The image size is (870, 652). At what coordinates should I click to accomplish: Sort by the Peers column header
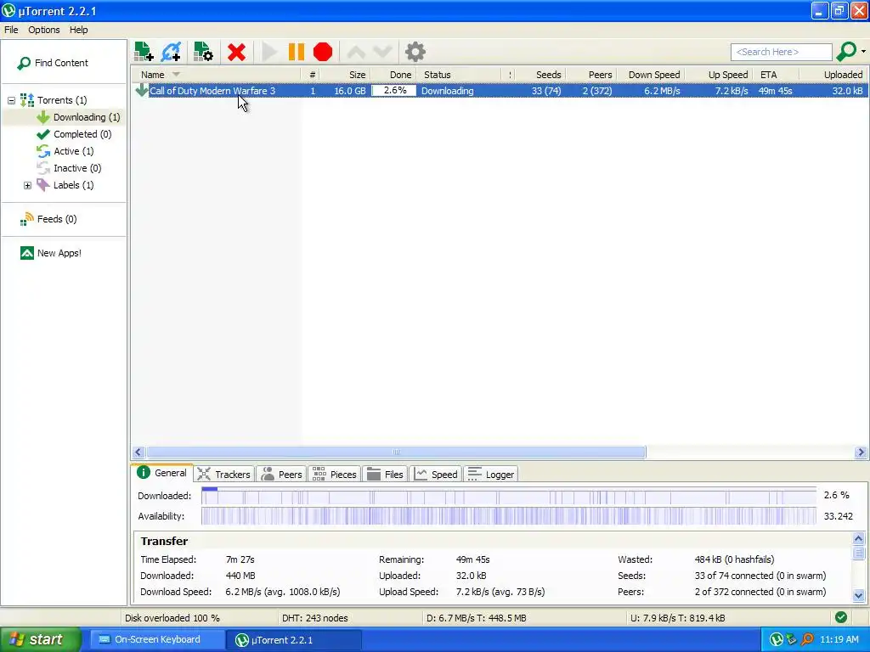click(591, 75)
